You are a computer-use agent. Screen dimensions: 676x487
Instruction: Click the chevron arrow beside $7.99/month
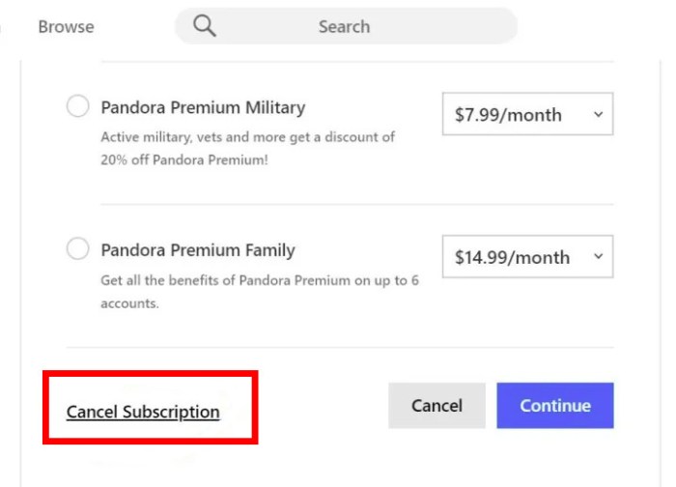tap(598, 114)
